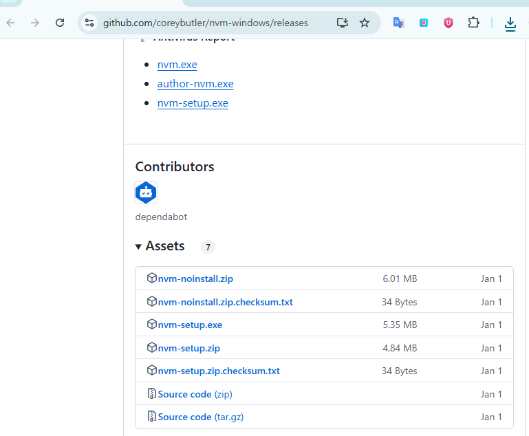Viewport: 529px width, 436px height.
Task: Download Source code (zip)
Action: 195,394
